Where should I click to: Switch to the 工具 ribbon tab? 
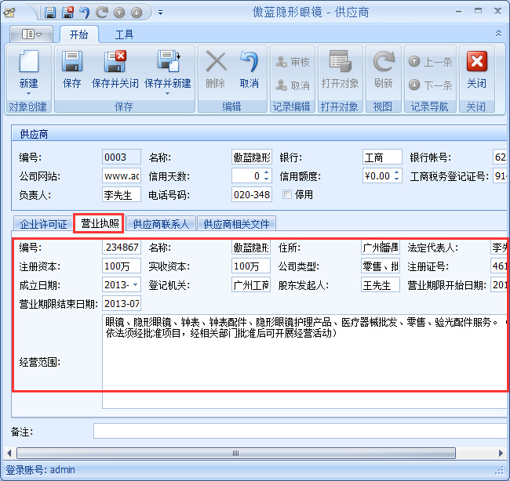[124, 34]
